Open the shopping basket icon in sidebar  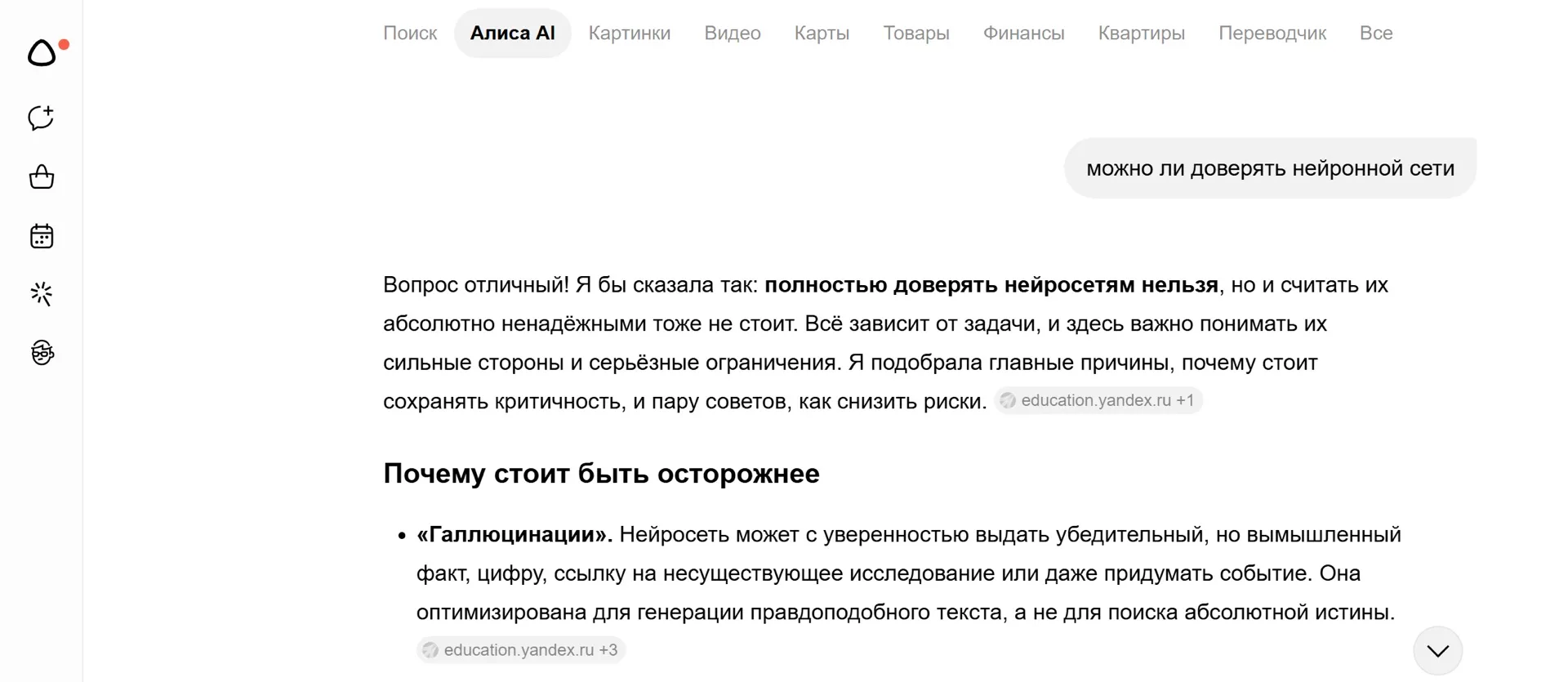[42, 177]
